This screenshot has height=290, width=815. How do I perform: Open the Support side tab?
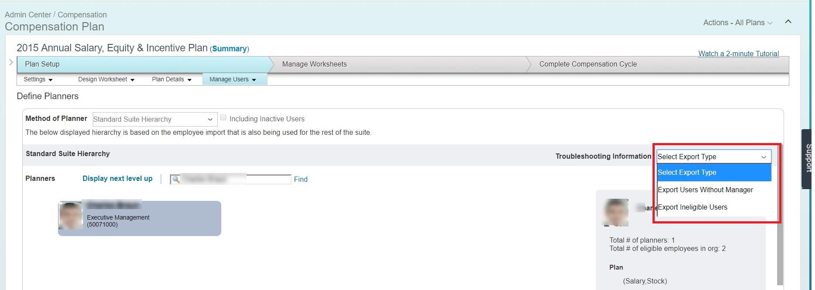click(807, 159)
